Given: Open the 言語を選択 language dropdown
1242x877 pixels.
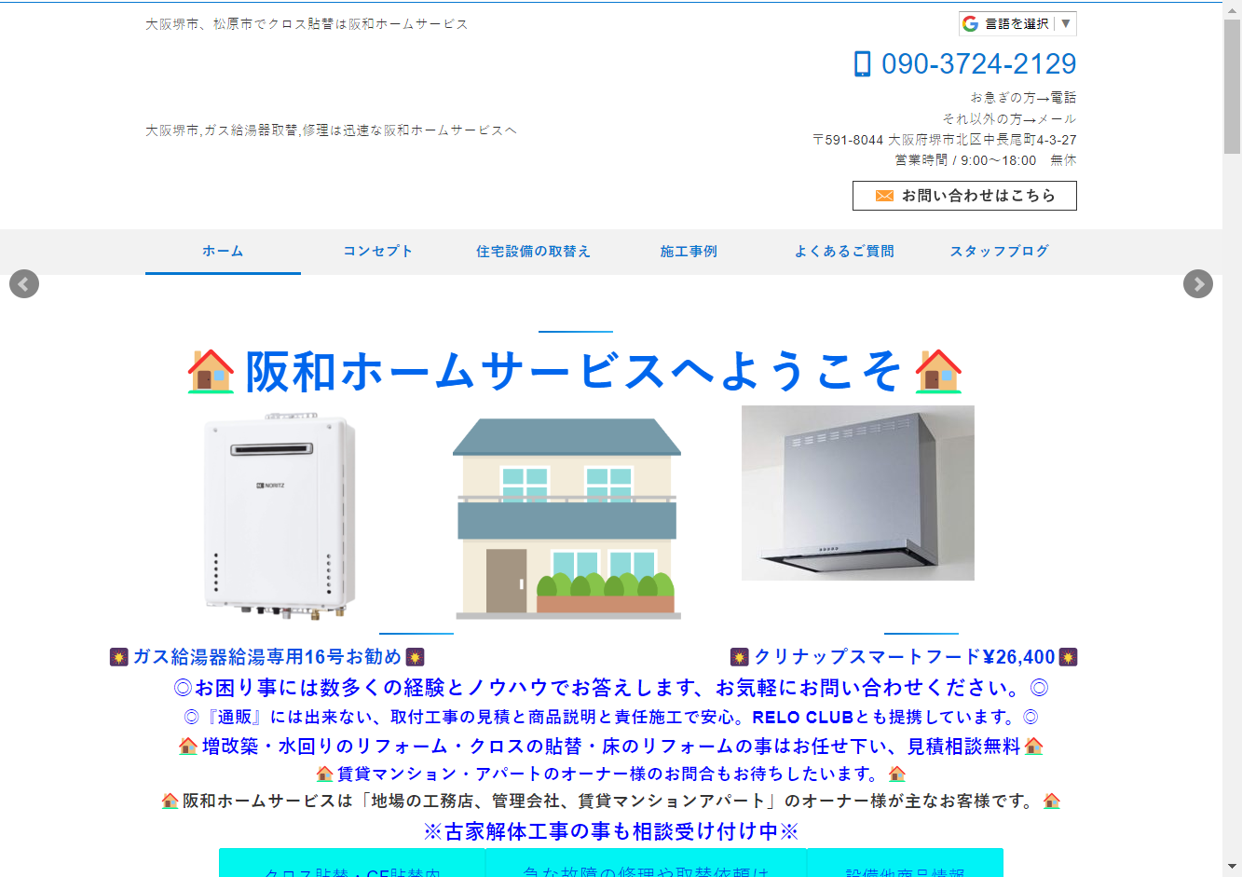Looking at the screenshot, I should [1017, 23].
